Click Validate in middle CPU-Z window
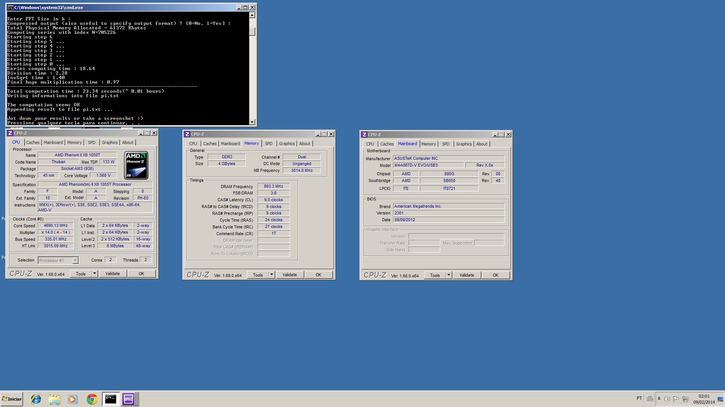Viewport: 725px width, 407px height. click(x=290, y=275)
